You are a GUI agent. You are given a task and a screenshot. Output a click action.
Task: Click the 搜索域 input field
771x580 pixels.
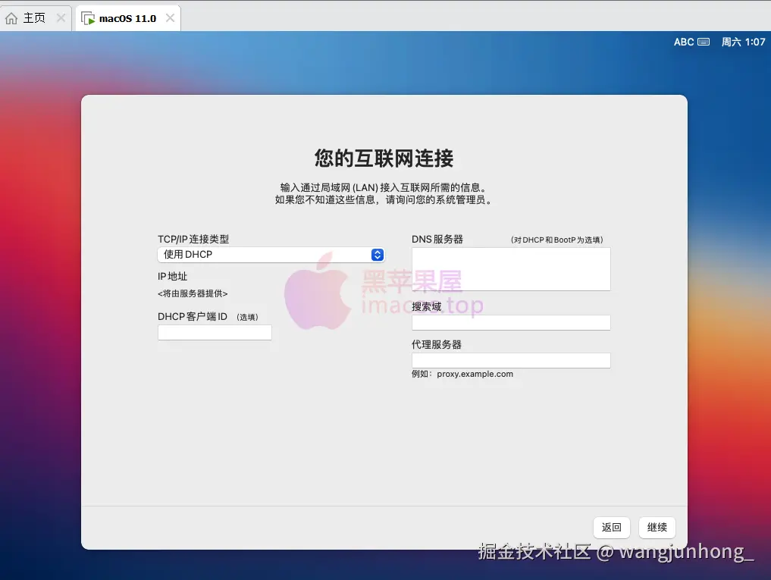click(x=510, y=322)
